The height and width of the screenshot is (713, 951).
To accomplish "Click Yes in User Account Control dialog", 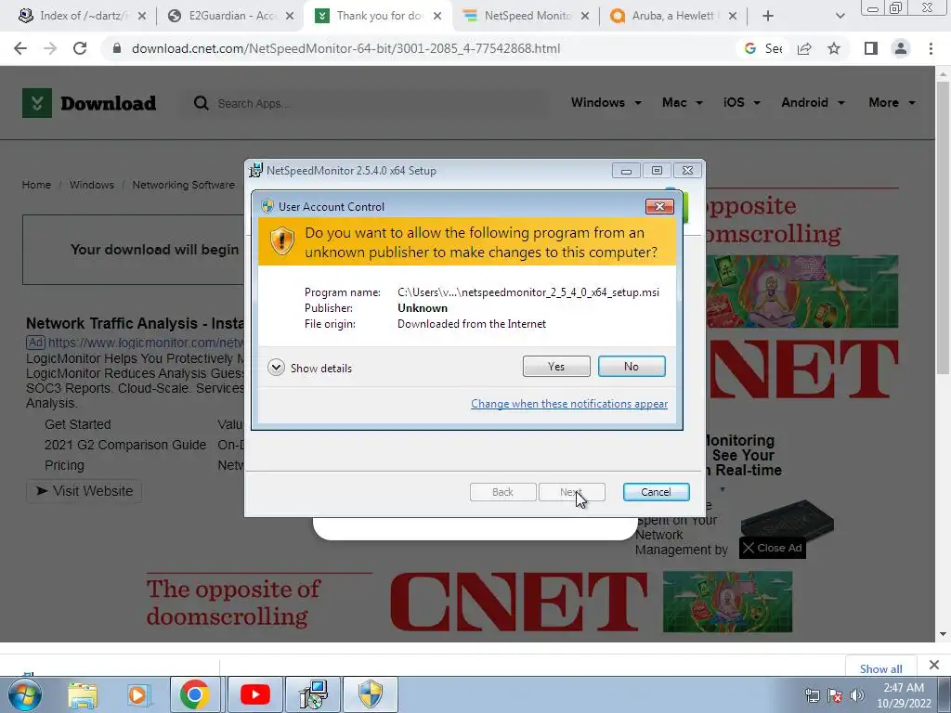I will 556,366.
